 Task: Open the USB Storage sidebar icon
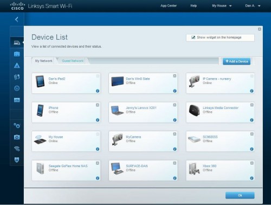17,100
